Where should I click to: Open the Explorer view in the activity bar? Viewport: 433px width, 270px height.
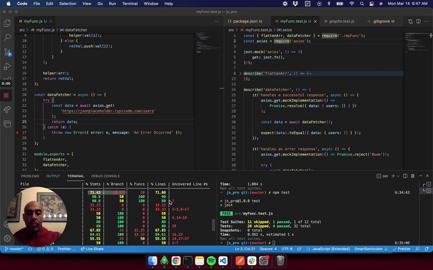click(7, 23)
